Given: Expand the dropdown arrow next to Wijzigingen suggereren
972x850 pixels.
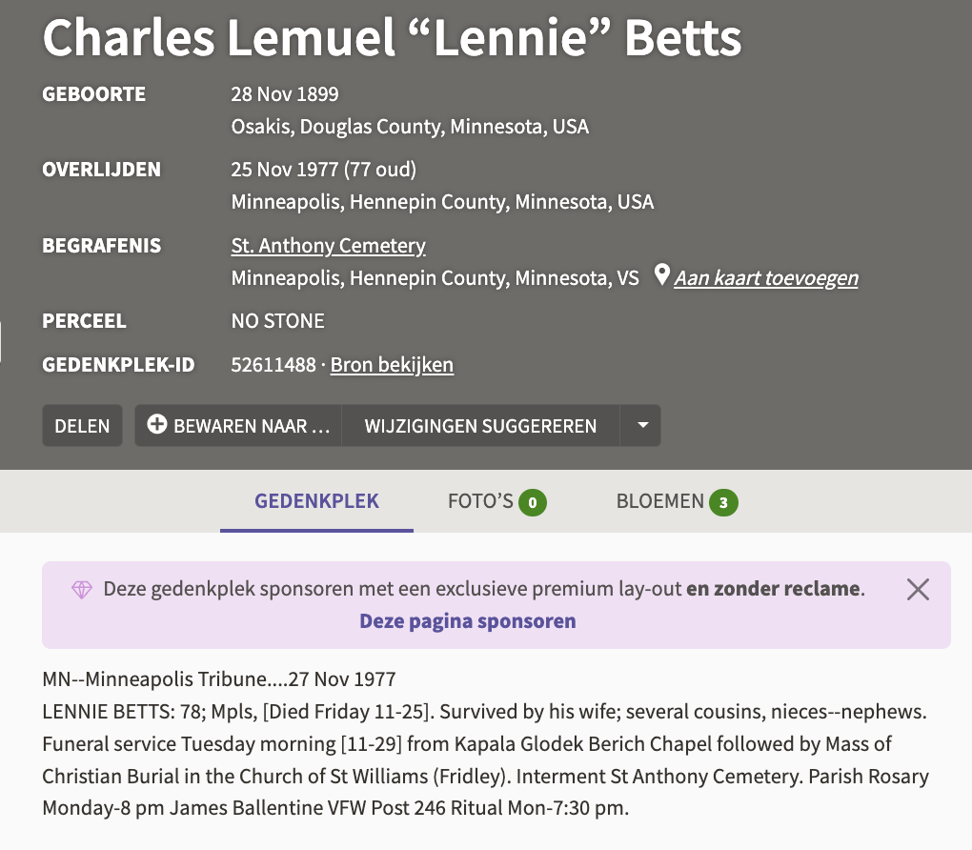Looking at the screenshot, I should [642, 425].
